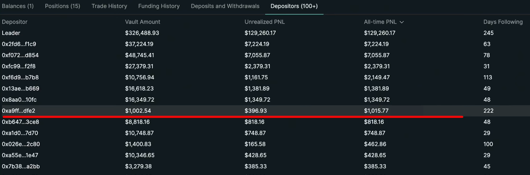Sort by the All-time PNL column header
This screenshot has width=530, height=175.
click(x=380, y=22)
